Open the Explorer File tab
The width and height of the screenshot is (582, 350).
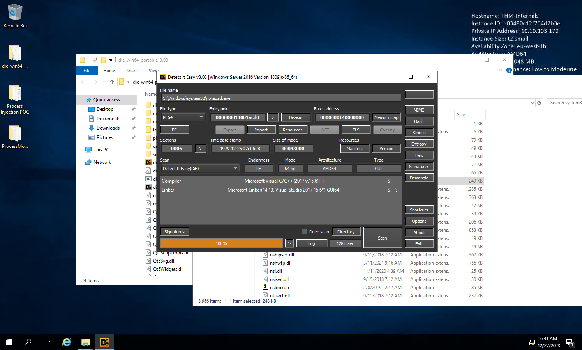coord(87,71)
